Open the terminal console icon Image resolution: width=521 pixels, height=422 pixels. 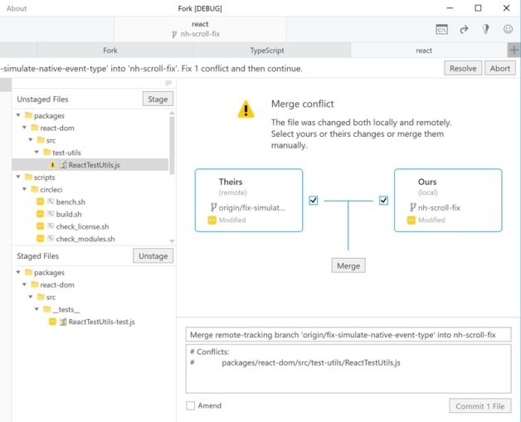pos(443,29)
